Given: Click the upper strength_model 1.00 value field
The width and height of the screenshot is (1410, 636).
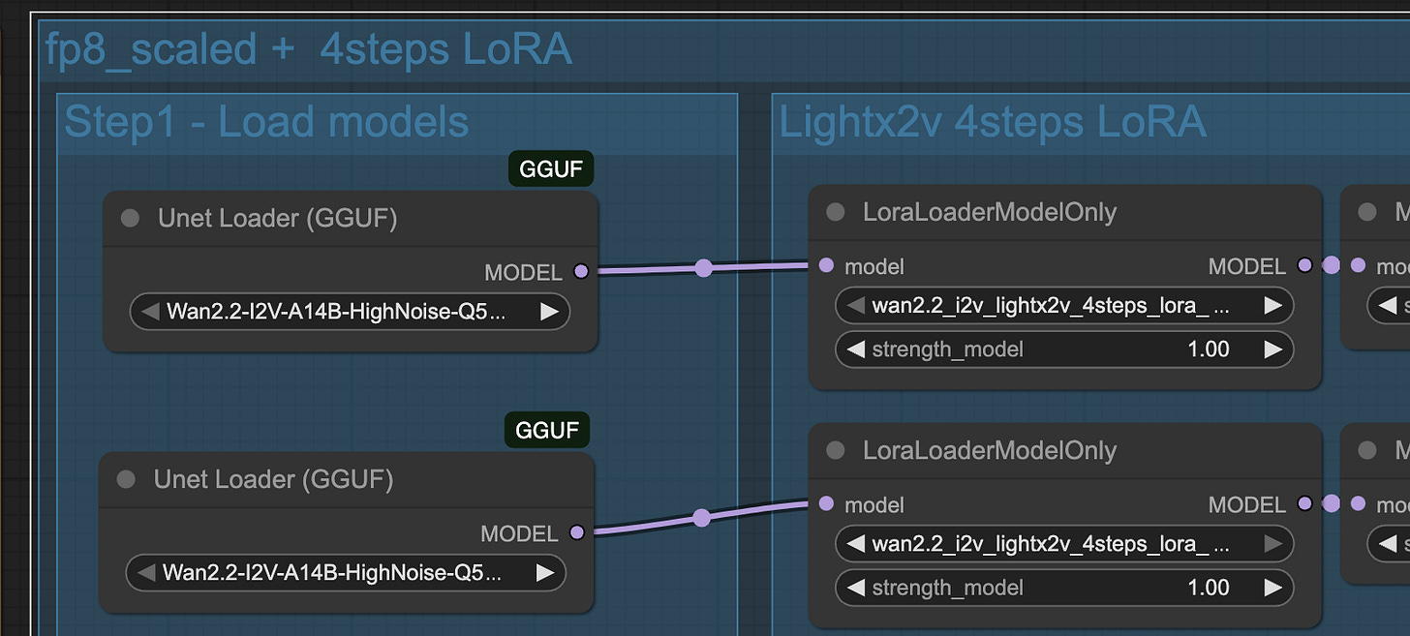Looking at the screenshot, I should 1064,349.
